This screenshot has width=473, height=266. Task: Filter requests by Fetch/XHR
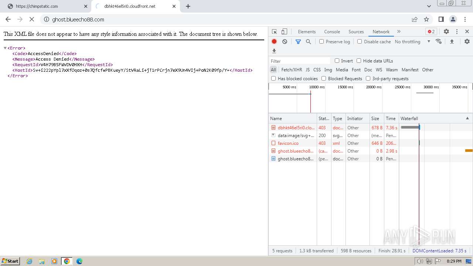(292, 69)
